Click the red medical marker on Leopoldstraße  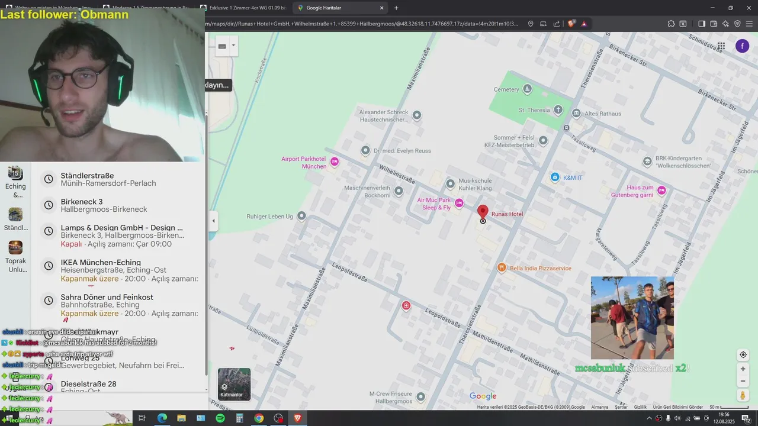406,305
